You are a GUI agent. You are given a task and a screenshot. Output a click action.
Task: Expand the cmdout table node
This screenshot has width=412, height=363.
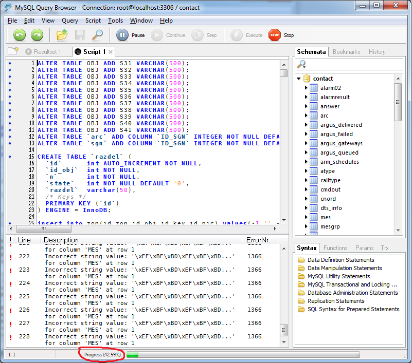point(306,189)
